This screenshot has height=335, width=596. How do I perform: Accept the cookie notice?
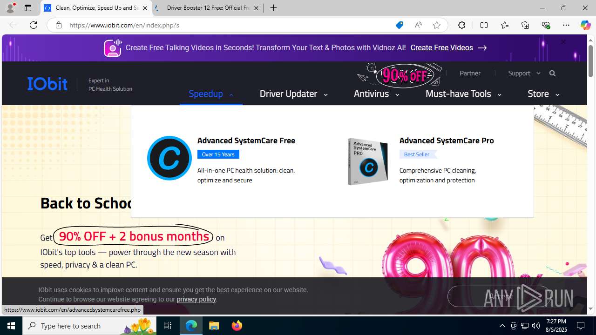point(498,296)
